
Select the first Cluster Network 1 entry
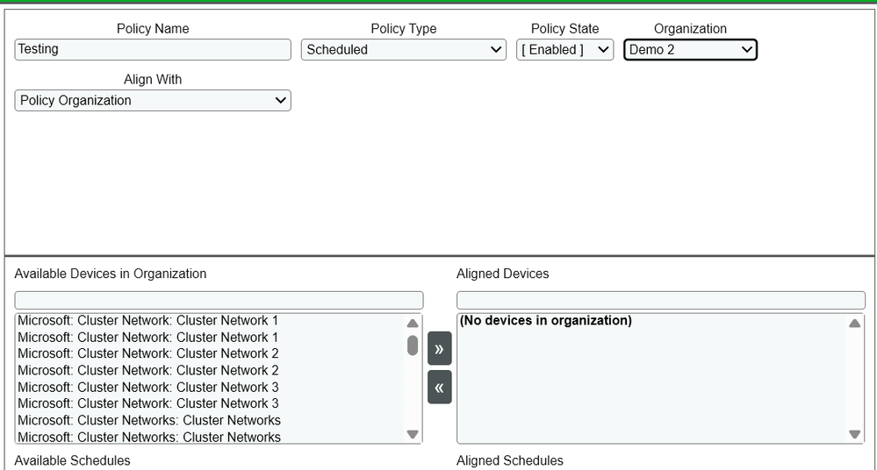(x=148, y=321)
